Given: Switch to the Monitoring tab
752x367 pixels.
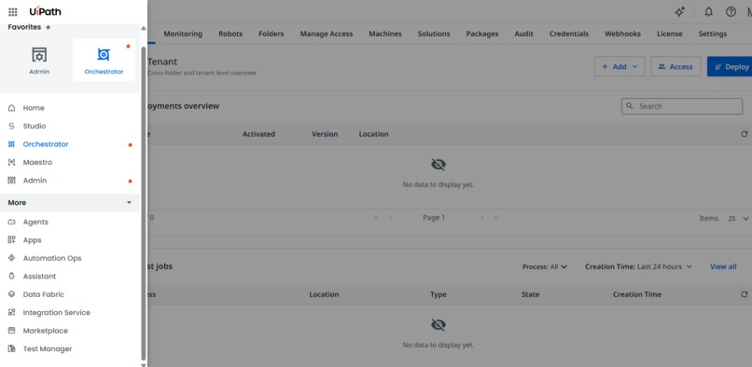Looking at the screenshot, I should pyautogui.click(x=183, y=34).
